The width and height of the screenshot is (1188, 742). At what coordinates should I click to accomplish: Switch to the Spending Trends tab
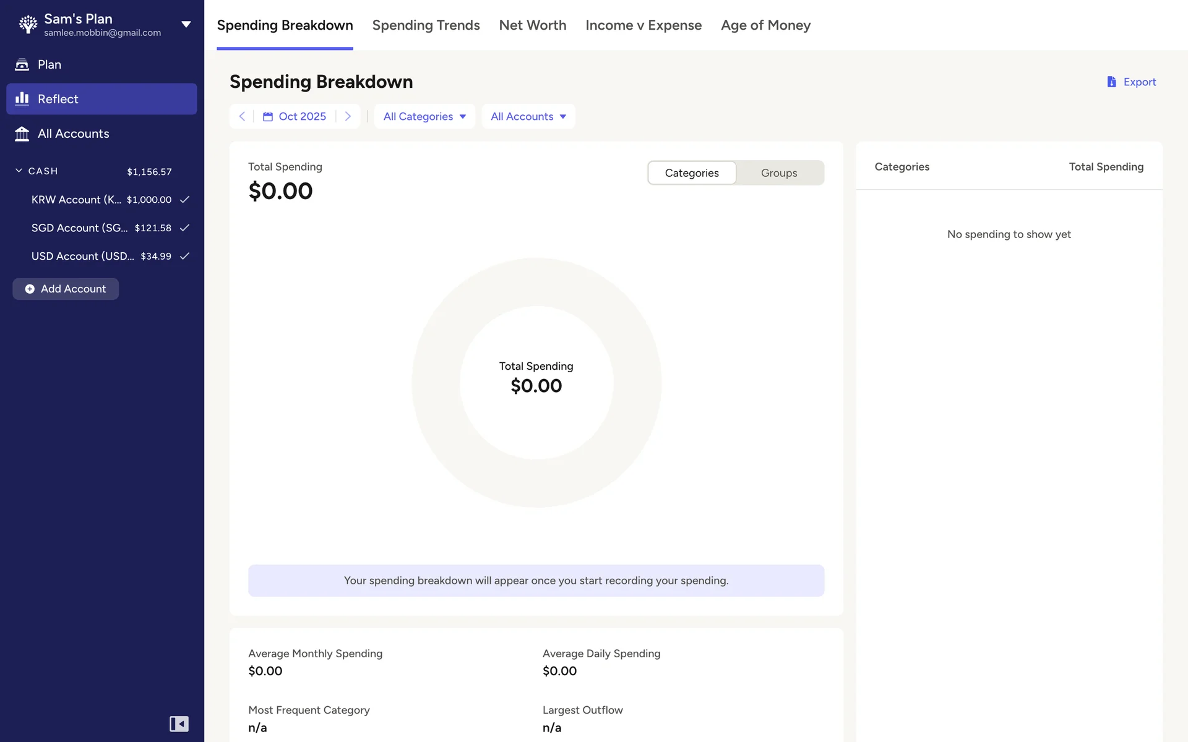[426, 25]
